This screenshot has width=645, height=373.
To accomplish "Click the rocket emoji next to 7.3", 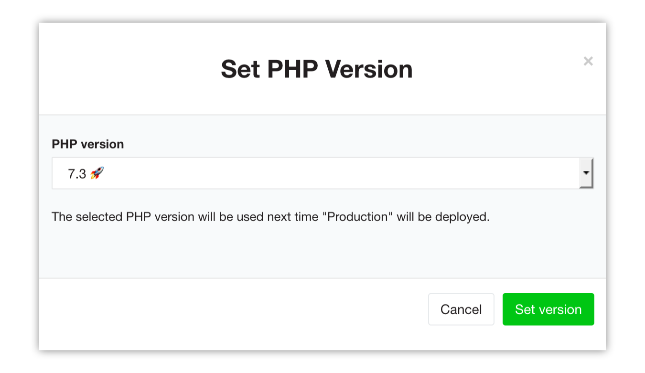I will (97, 173).
